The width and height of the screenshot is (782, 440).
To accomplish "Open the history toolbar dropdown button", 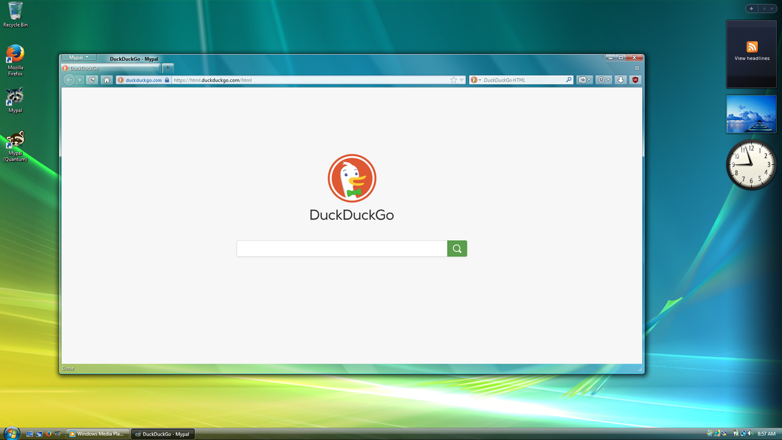I will pos(604,80).
